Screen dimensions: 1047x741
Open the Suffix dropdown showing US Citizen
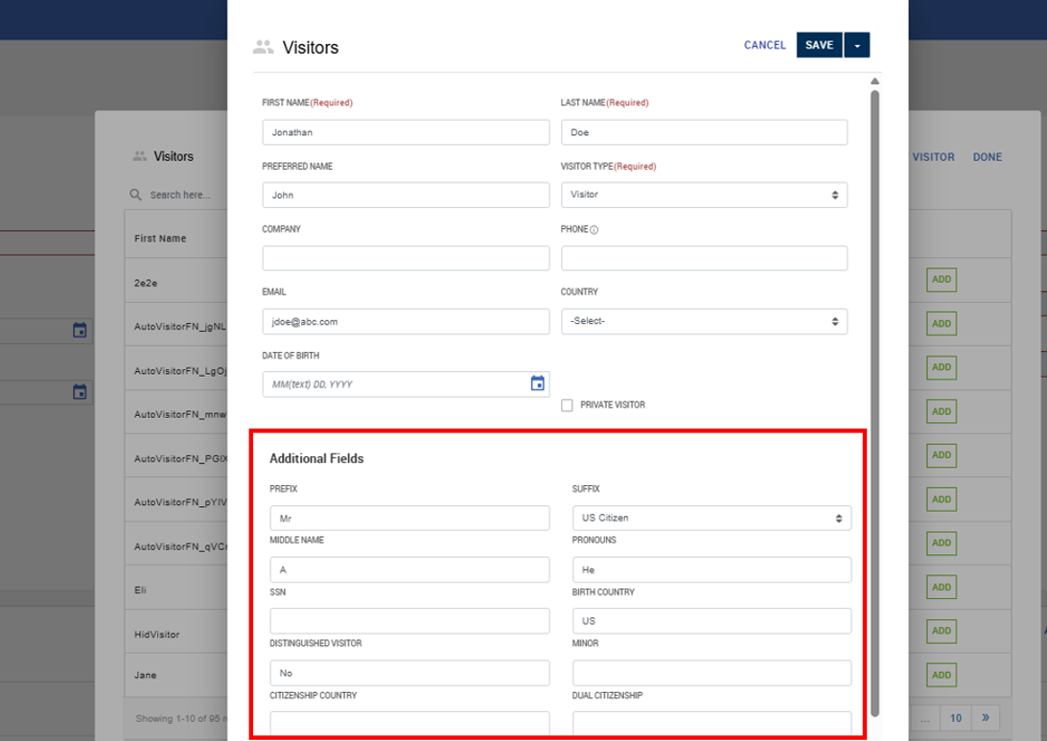tap(711, 518)
